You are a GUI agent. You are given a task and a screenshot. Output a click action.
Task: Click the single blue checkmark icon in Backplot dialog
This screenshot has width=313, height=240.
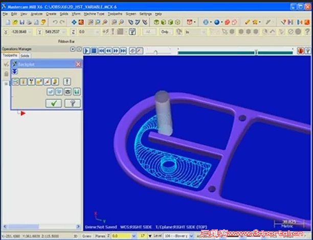[x=51, y=92]
